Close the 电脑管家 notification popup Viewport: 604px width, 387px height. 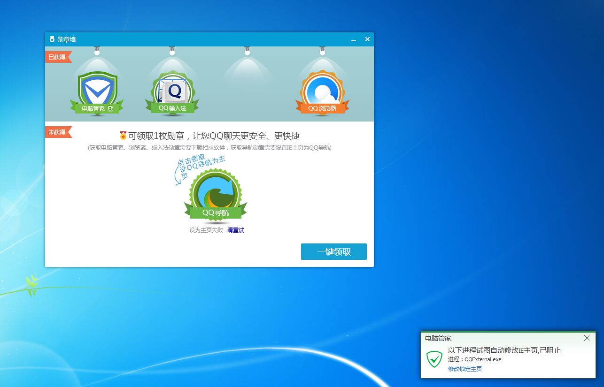point(587,338)
